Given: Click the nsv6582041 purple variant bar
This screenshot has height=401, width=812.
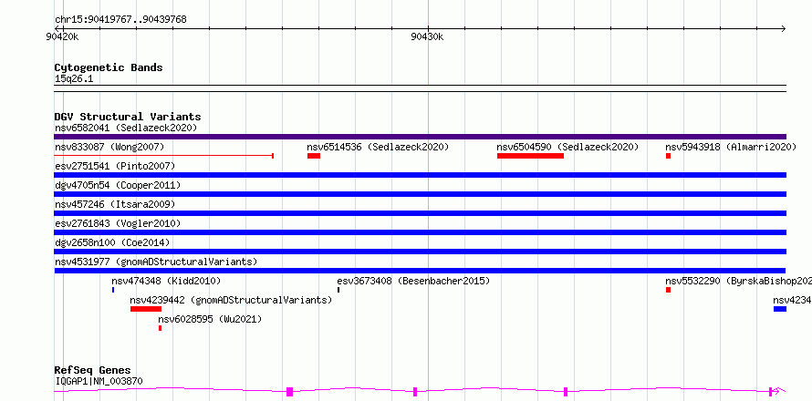Looking at the screenshot, I should pyautogui.click(x=420, y=137).
